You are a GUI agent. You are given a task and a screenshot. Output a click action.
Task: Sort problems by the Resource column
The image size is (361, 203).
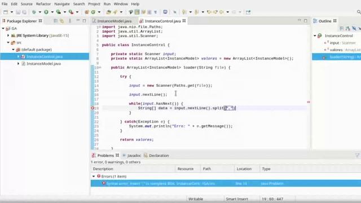point(188,169)
